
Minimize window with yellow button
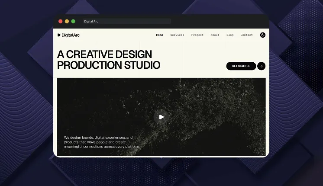[x=67, y=21]
